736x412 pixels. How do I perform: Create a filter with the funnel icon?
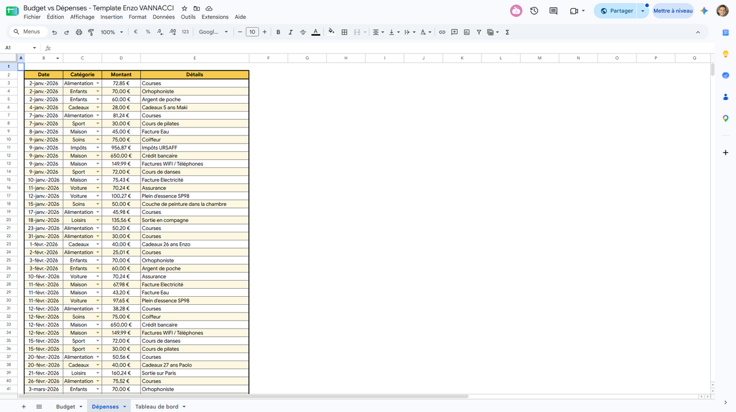pyautogui.click(x=479, y=32)
